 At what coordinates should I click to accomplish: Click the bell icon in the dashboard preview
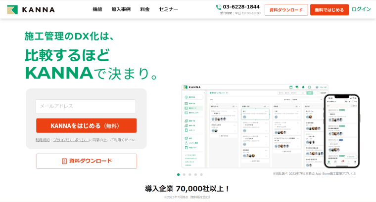click(x=303, y=87)
